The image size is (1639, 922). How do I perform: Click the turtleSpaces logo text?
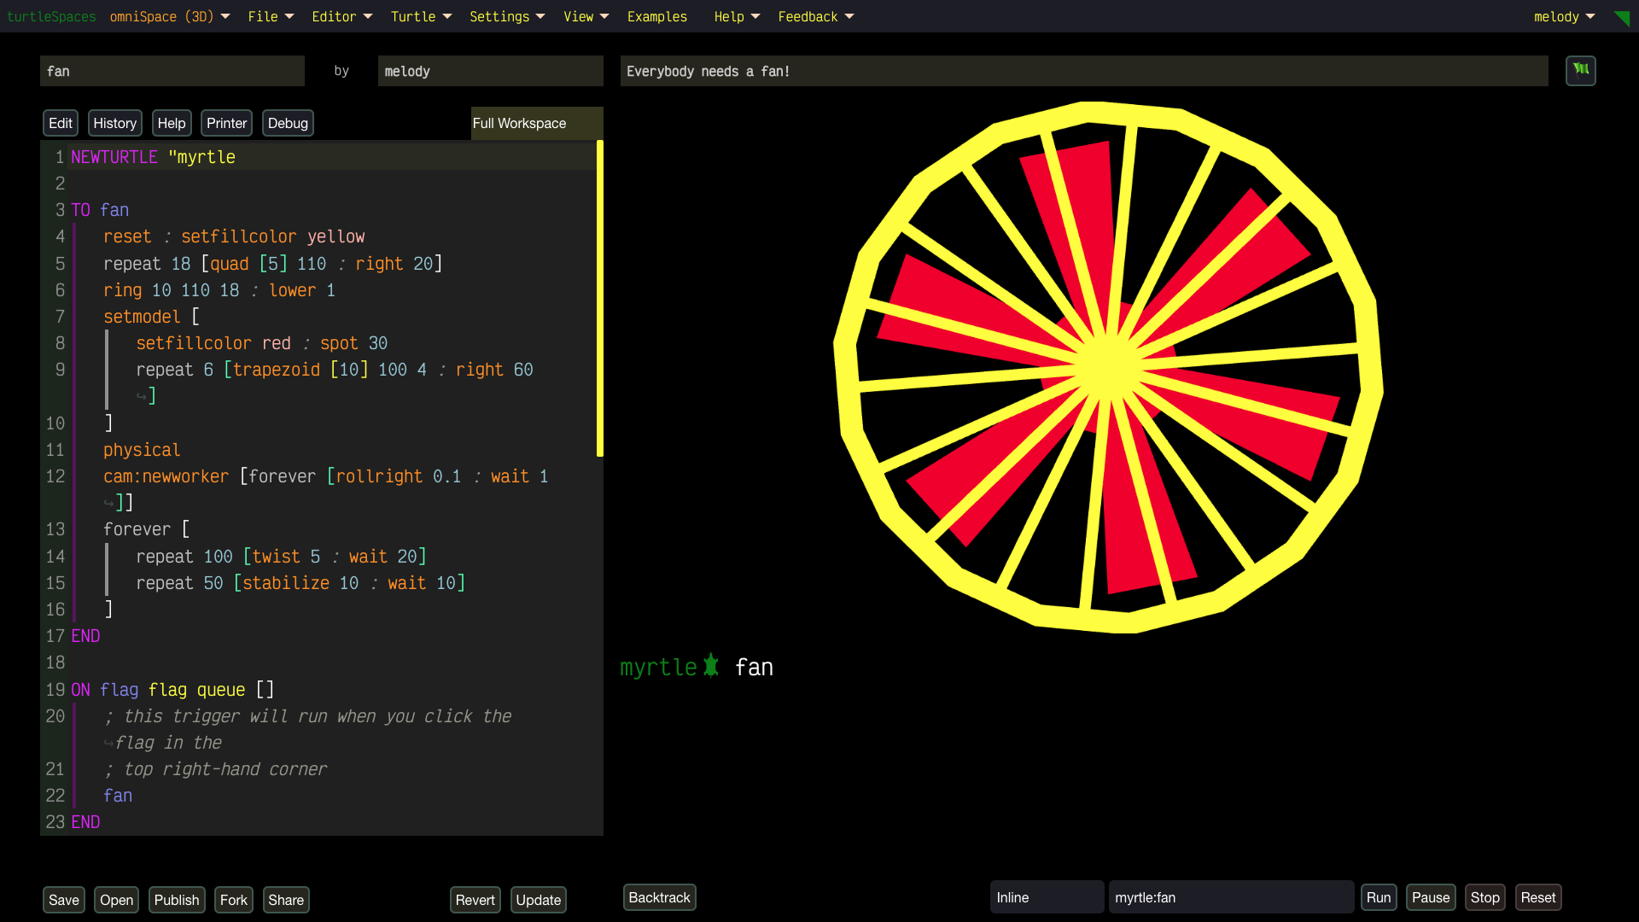tap(51, 17)
